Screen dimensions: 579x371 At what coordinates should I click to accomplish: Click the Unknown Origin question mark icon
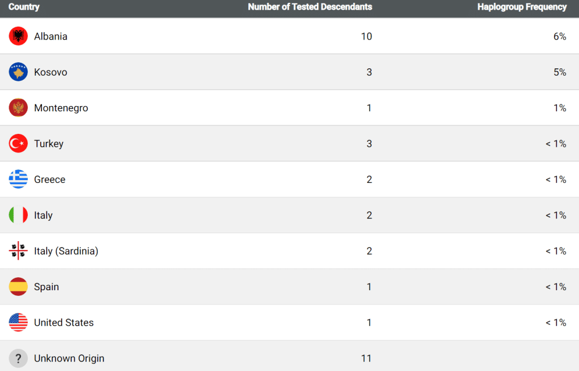(x=18, y=358)
